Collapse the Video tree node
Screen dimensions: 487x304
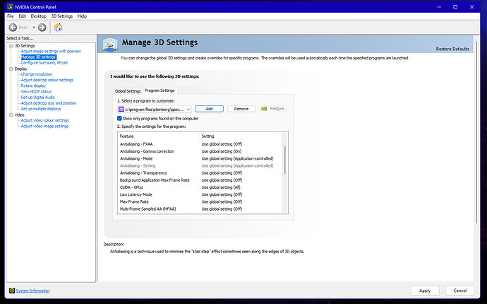click(x=11, y=115)
